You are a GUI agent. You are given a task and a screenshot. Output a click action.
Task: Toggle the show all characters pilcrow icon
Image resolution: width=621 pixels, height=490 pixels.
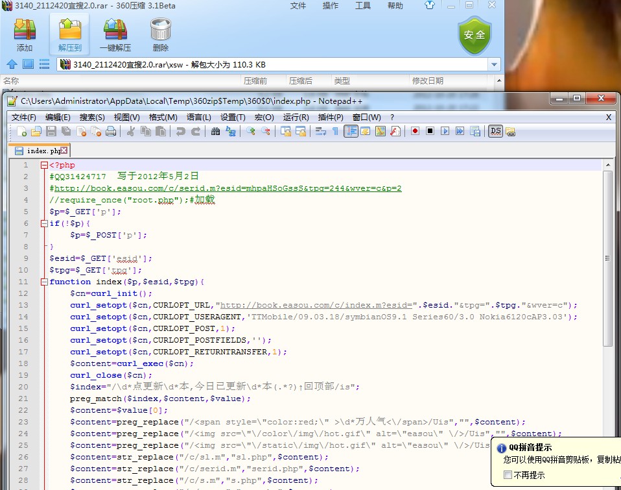click(335, 131)
